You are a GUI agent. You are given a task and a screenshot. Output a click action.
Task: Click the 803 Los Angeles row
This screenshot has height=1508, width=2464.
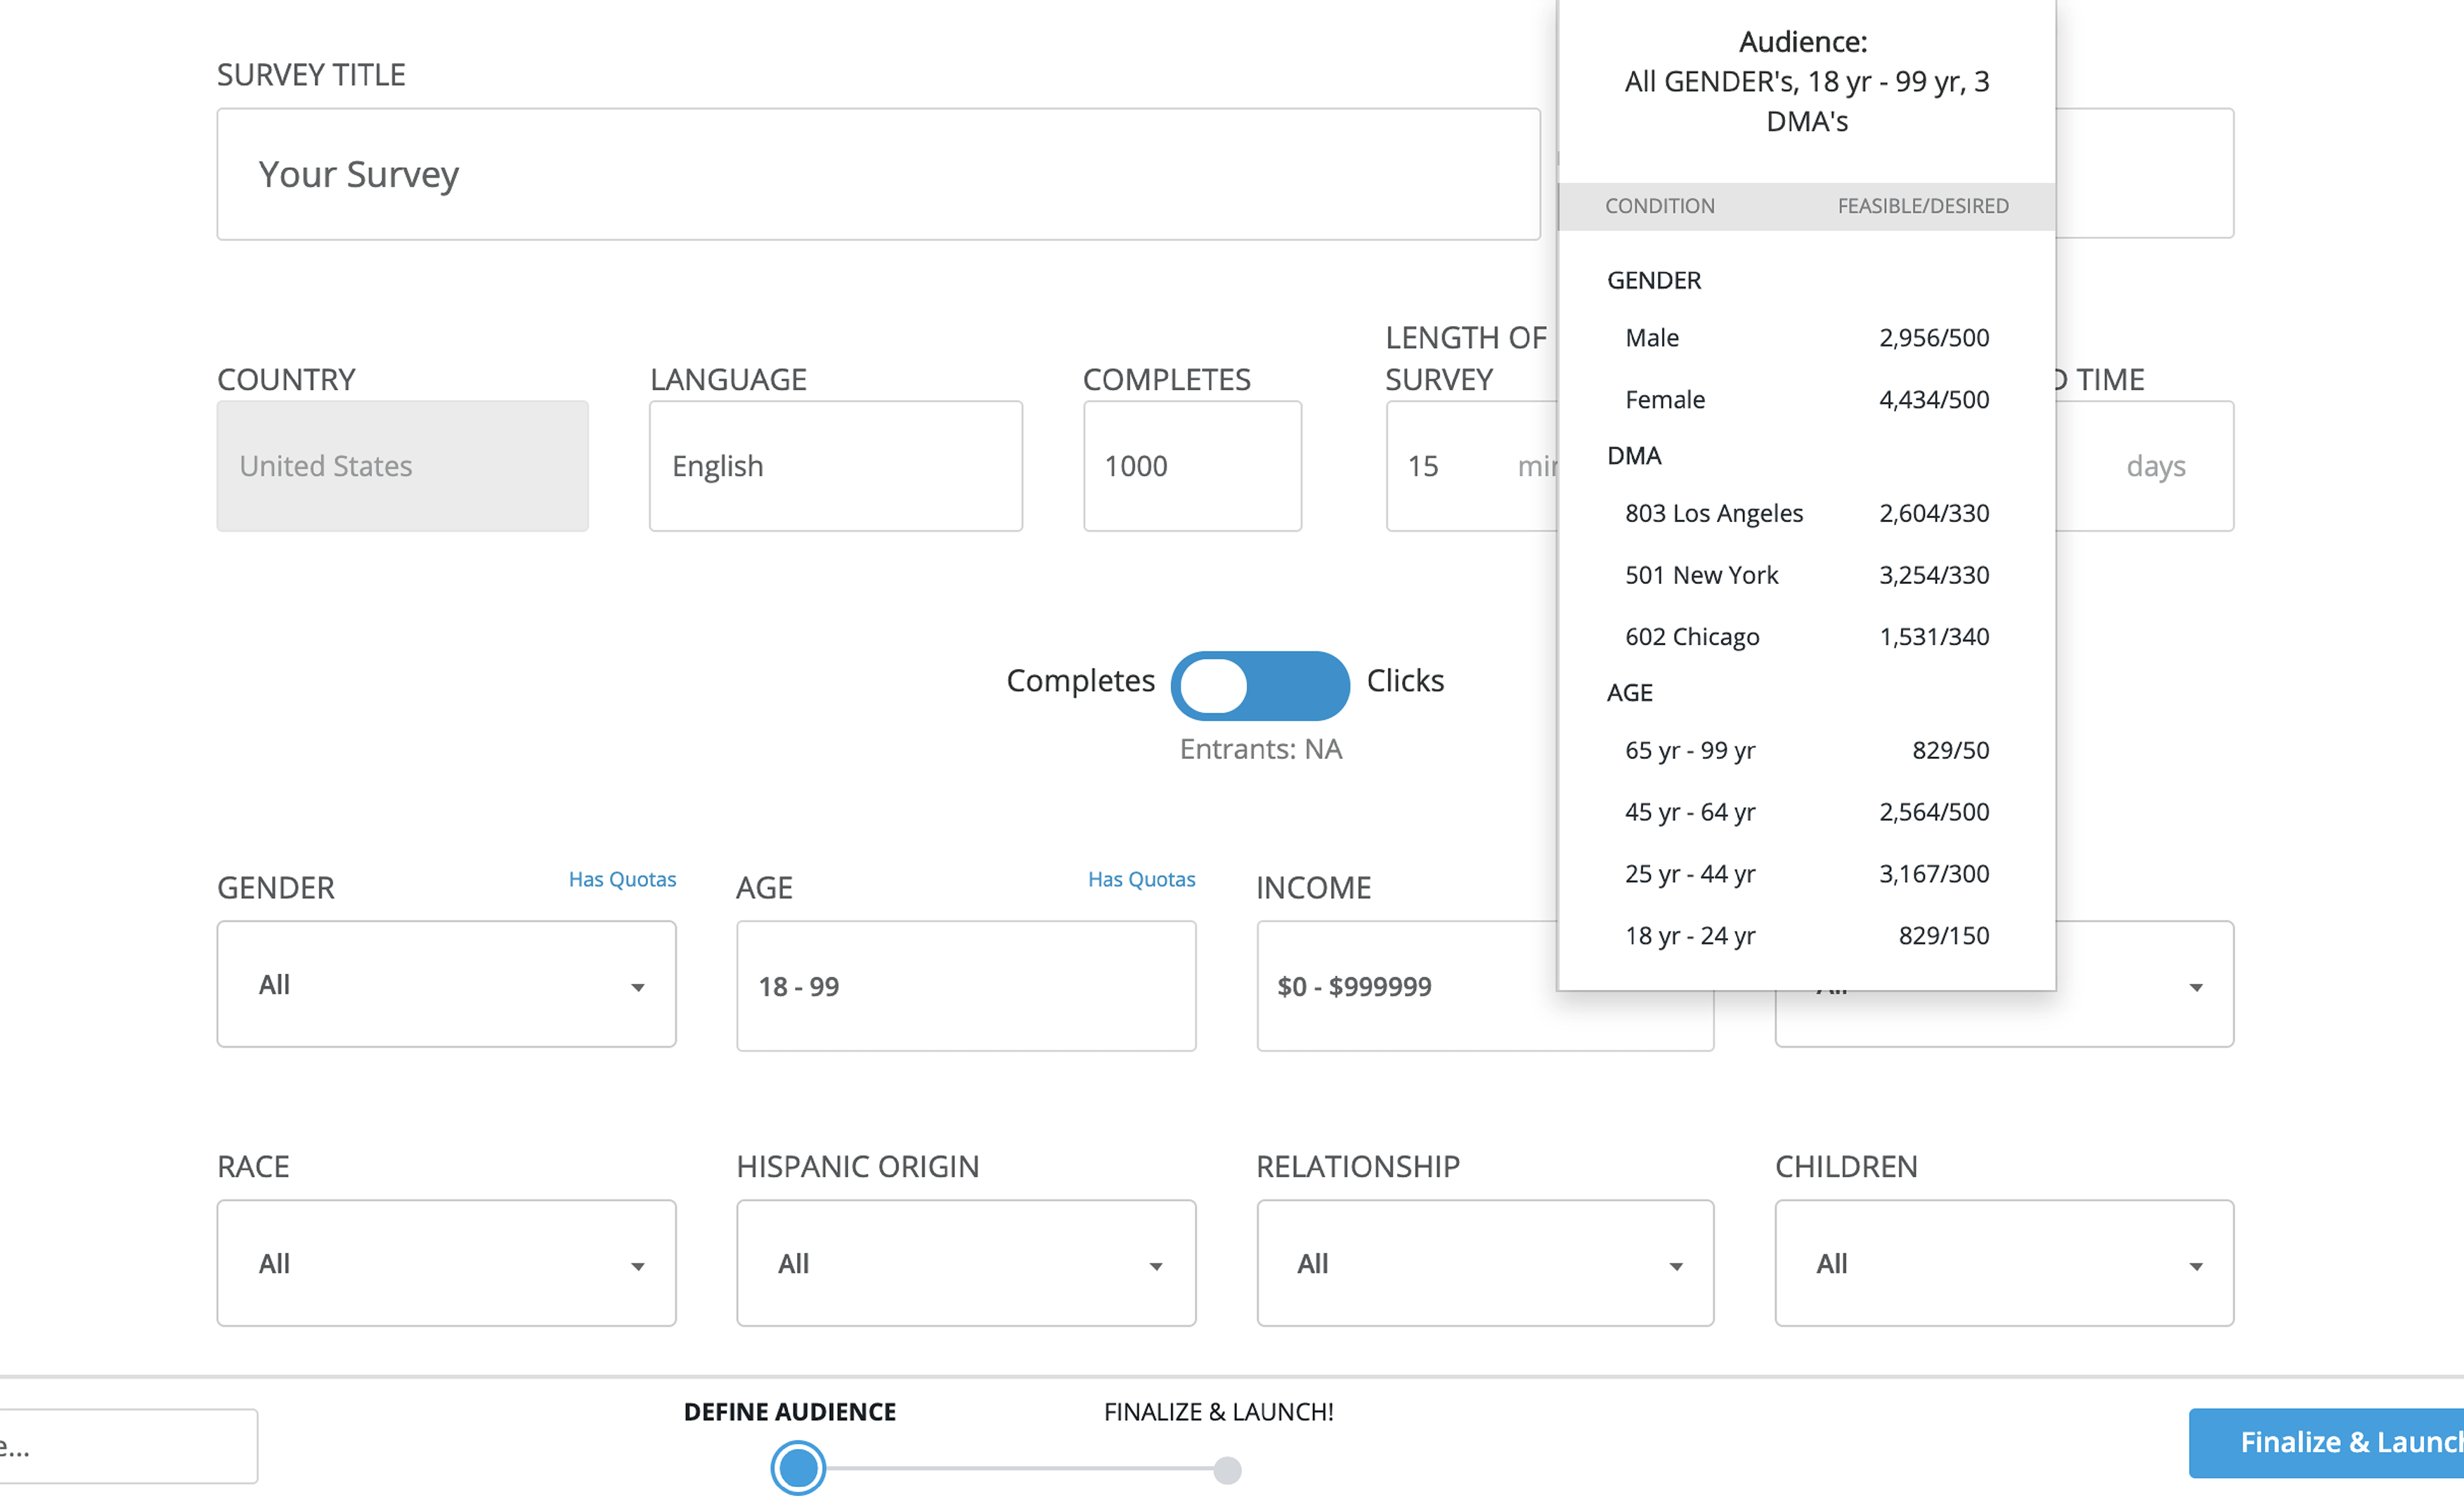1807,513
